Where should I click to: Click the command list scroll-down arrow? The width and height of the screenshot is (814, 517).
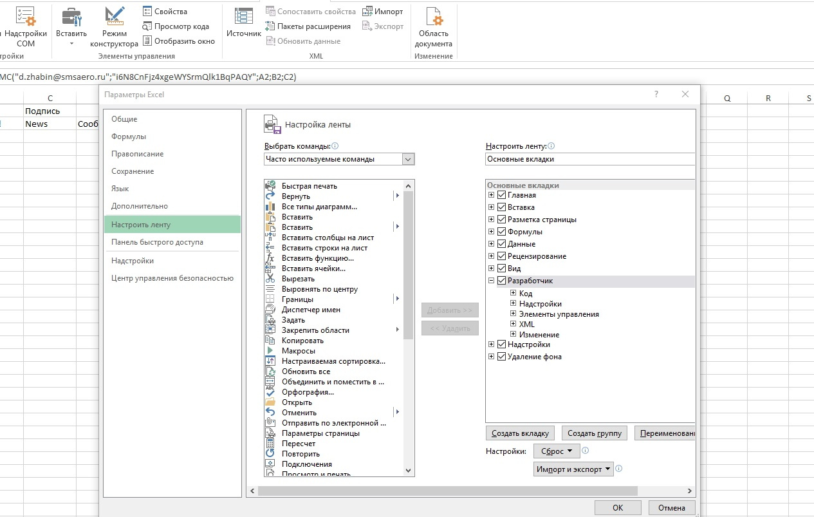tap(409, 471)
